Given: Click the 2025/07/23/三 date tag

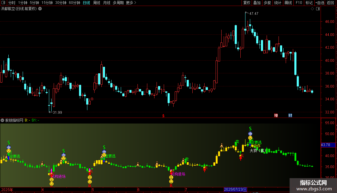Looking at the screenshot, I should [x=235, y=189].
